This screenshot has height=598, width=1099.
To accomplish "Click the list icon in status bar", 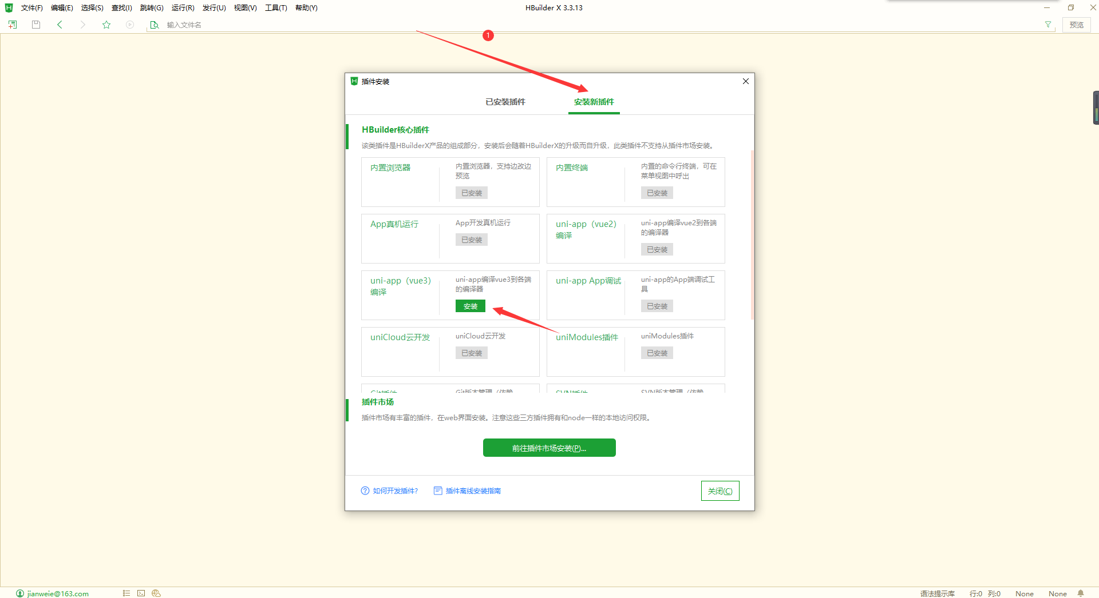I will point(126,593).
